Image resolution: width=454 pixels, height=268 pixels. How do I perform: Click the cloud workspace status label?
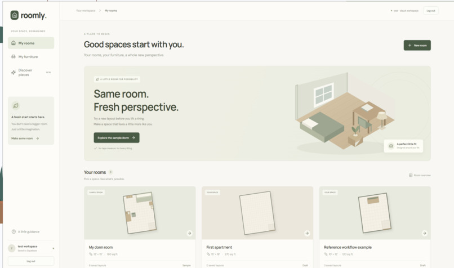click(x=404, y=11)
